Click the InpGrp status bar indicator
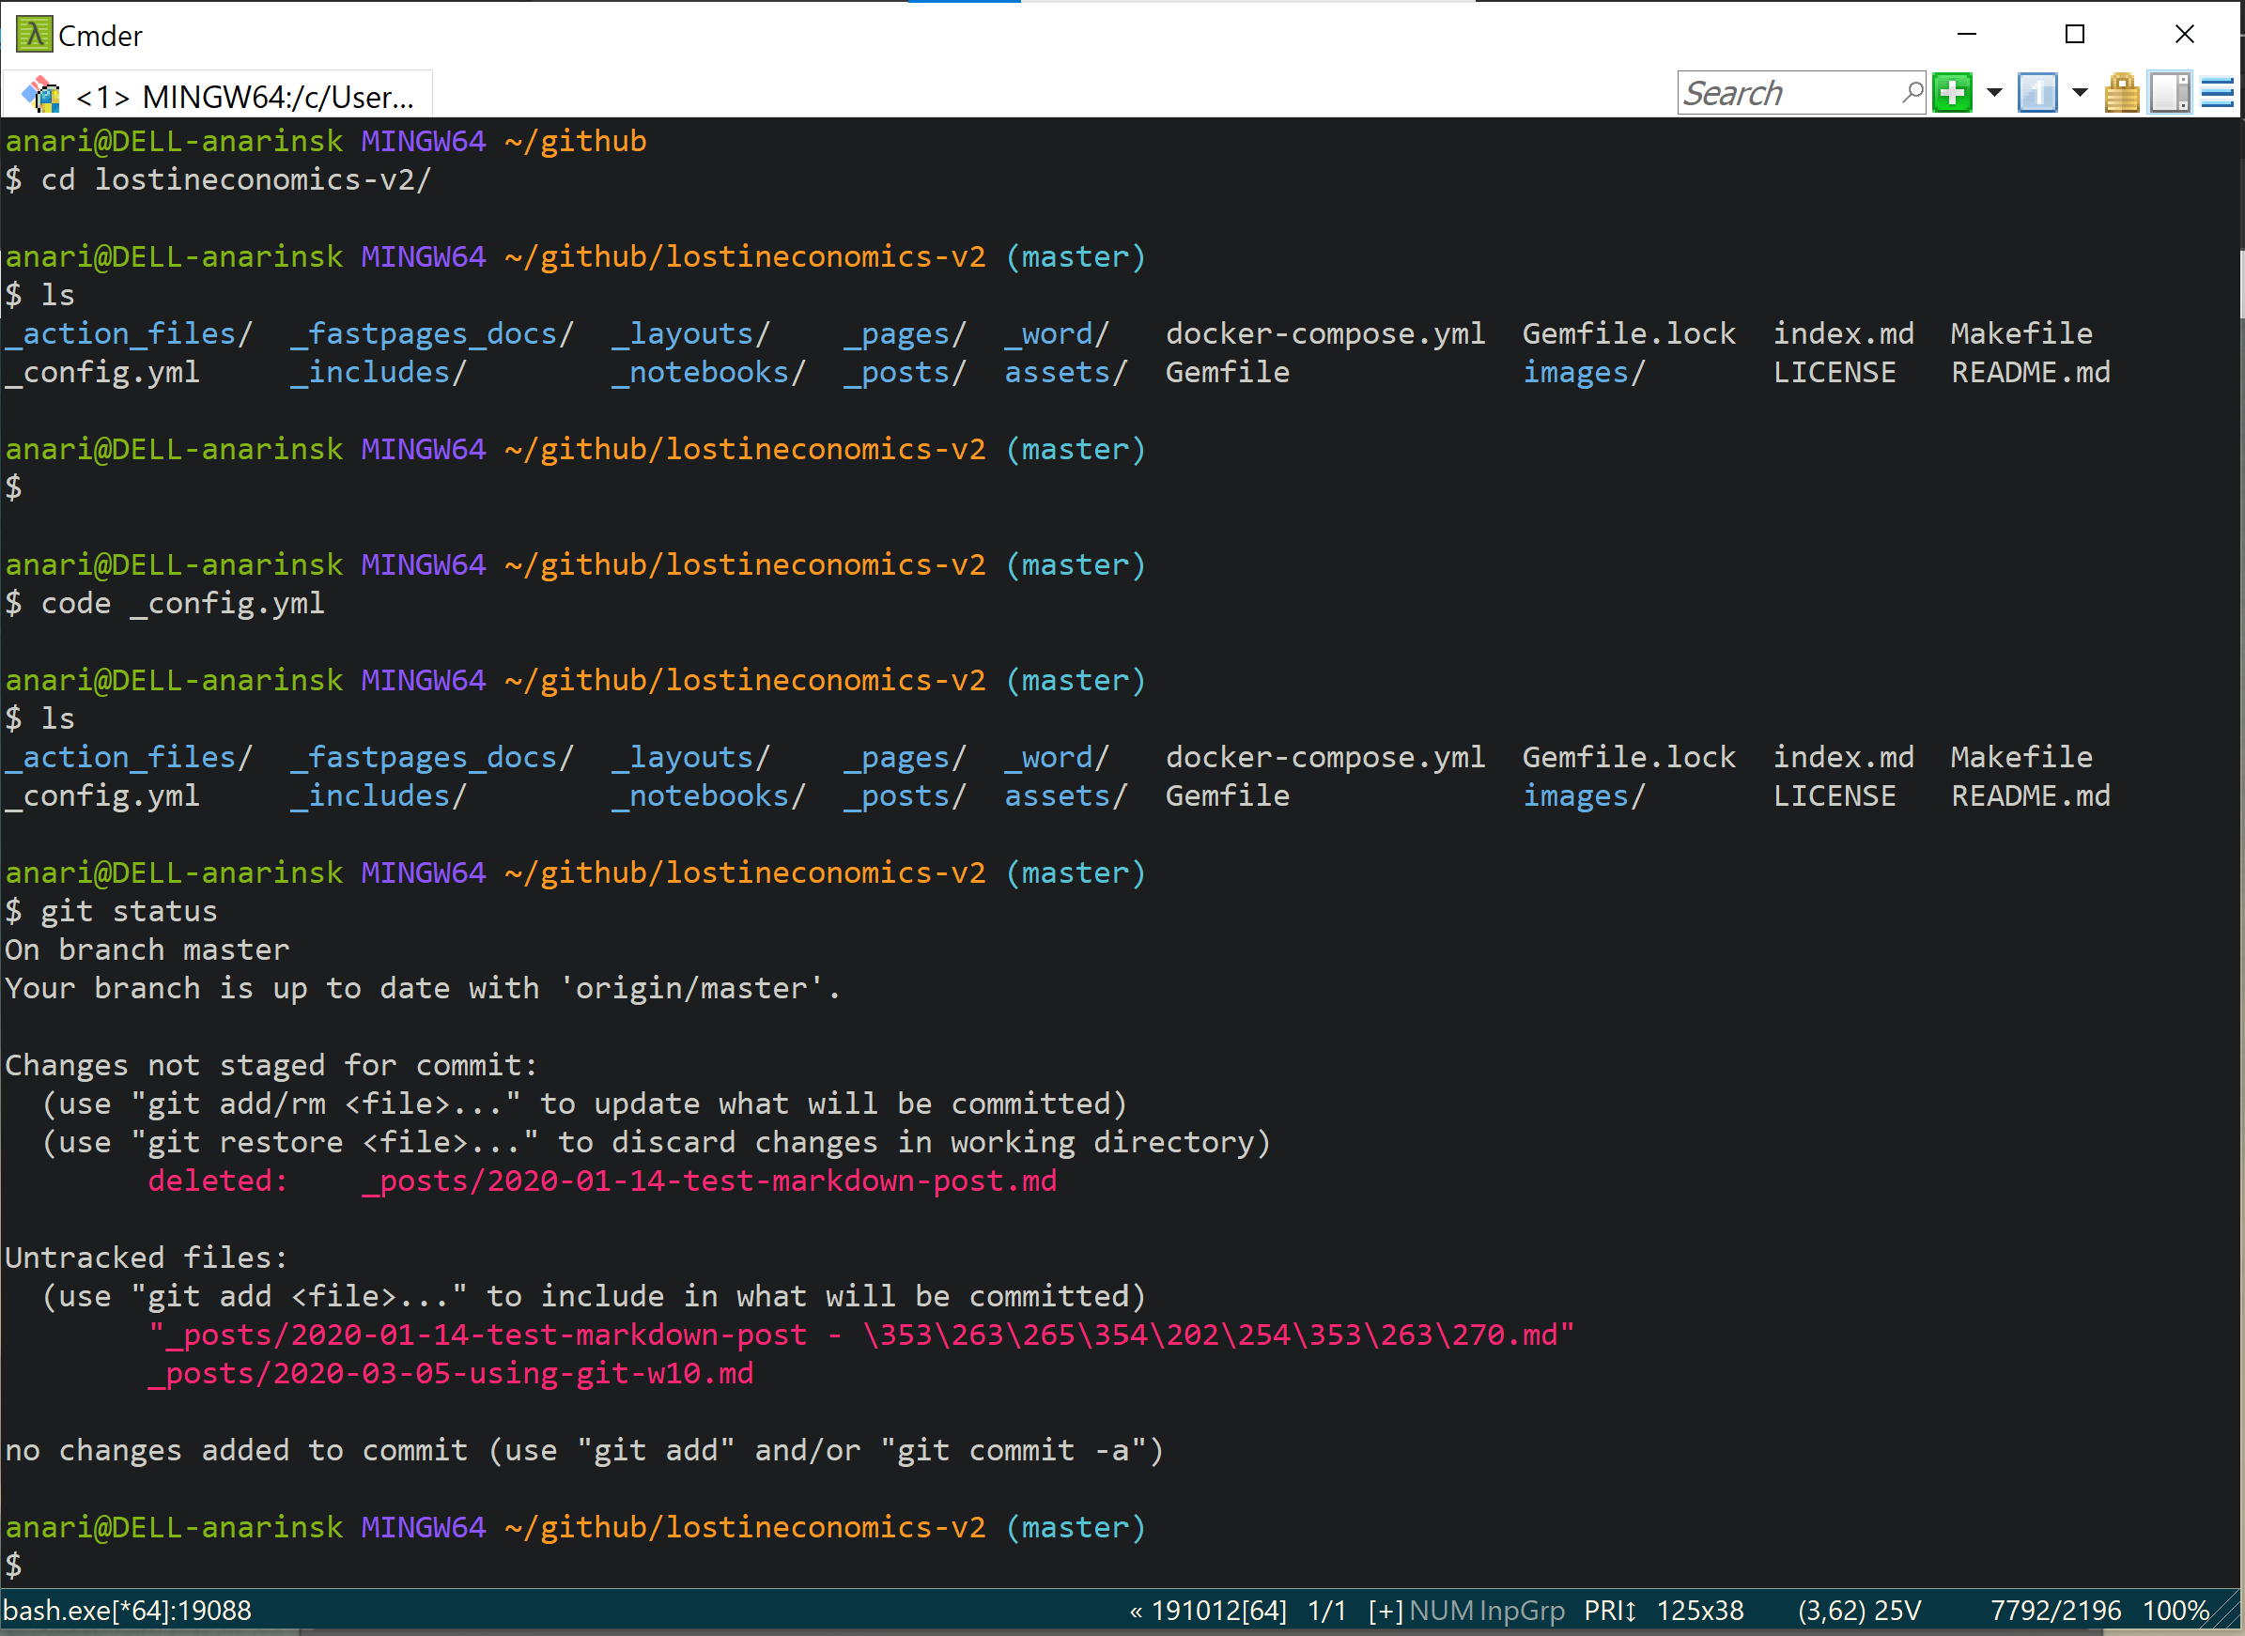This screenshot has width=2245, height=1636. point(1521,1612)
